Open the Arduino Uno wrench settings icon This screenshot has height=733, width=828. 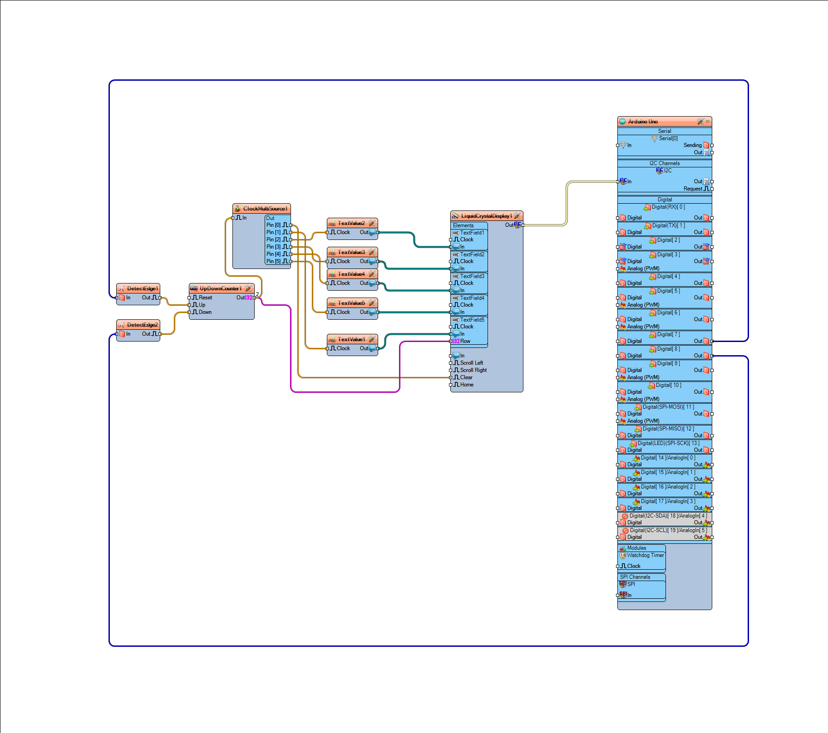pos(700,122)
